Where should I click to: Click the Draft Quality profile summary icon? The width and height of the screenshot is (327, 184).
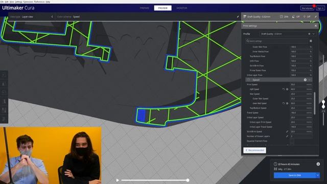tap(245, 16)
